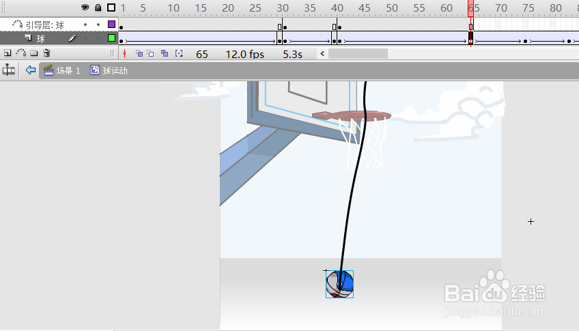Toggle visibility dot of 球 layer
The width and height of the screenshot is (579, 331).
click(x=85, y=38)
